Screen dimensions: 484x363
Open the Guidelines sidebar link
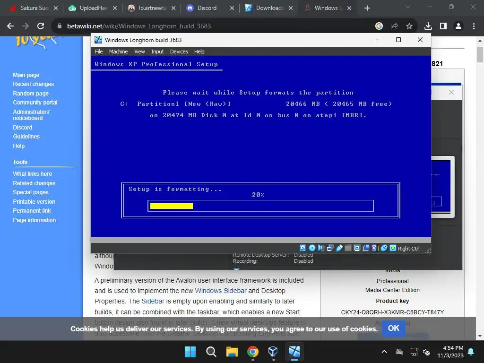click(26, 137)
